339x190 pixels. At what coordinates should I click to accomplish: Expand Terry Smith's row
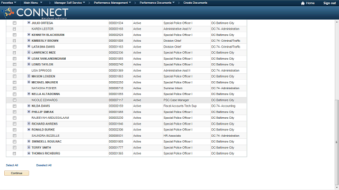[29, 147]
